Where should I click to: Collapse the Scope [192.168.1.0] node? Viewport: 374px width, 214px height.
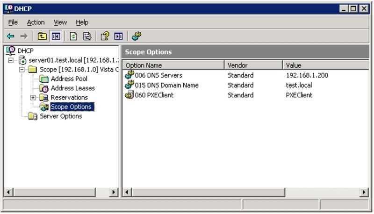click(22, 70)
